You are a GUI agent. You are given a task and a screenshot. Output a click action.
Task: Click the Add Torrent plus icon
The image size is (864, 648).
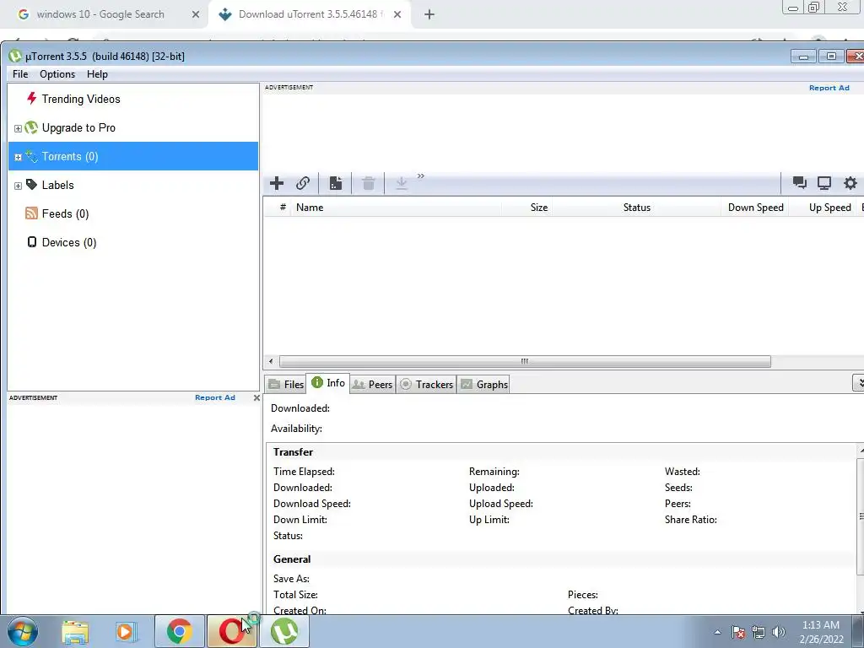point(277,183)
